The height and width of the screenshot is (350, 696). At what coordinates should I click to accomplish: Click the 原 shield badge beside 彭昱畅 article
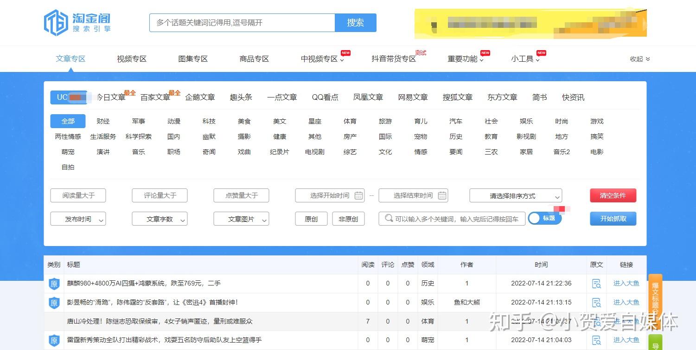click(54, 303)
